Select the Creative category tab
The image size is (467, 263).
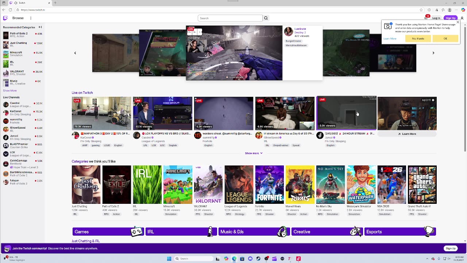[327, 232]
